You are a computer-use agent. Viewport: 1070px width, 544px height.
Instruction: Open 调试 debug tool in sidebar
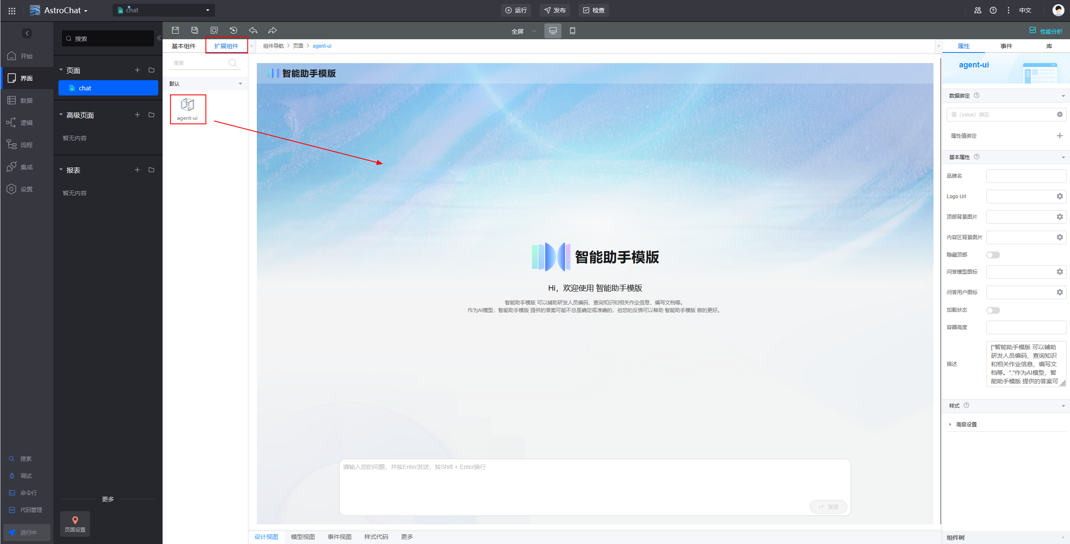click(x=21, y=476)
